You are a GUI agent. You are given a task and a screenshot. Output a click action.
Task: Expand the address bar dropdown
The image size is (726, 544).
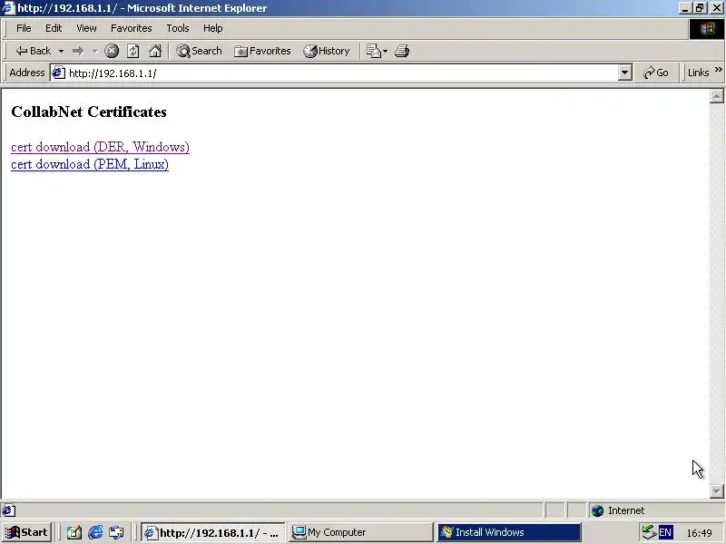[x=624, y=73]
